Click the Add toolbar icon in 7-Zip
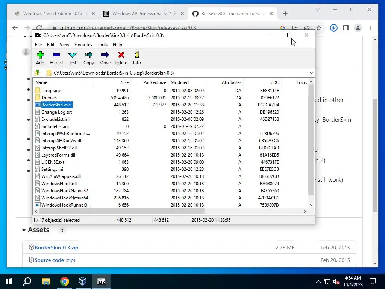Image resolution: width=385 pixels, height=289 pixels. pos(40,55)
